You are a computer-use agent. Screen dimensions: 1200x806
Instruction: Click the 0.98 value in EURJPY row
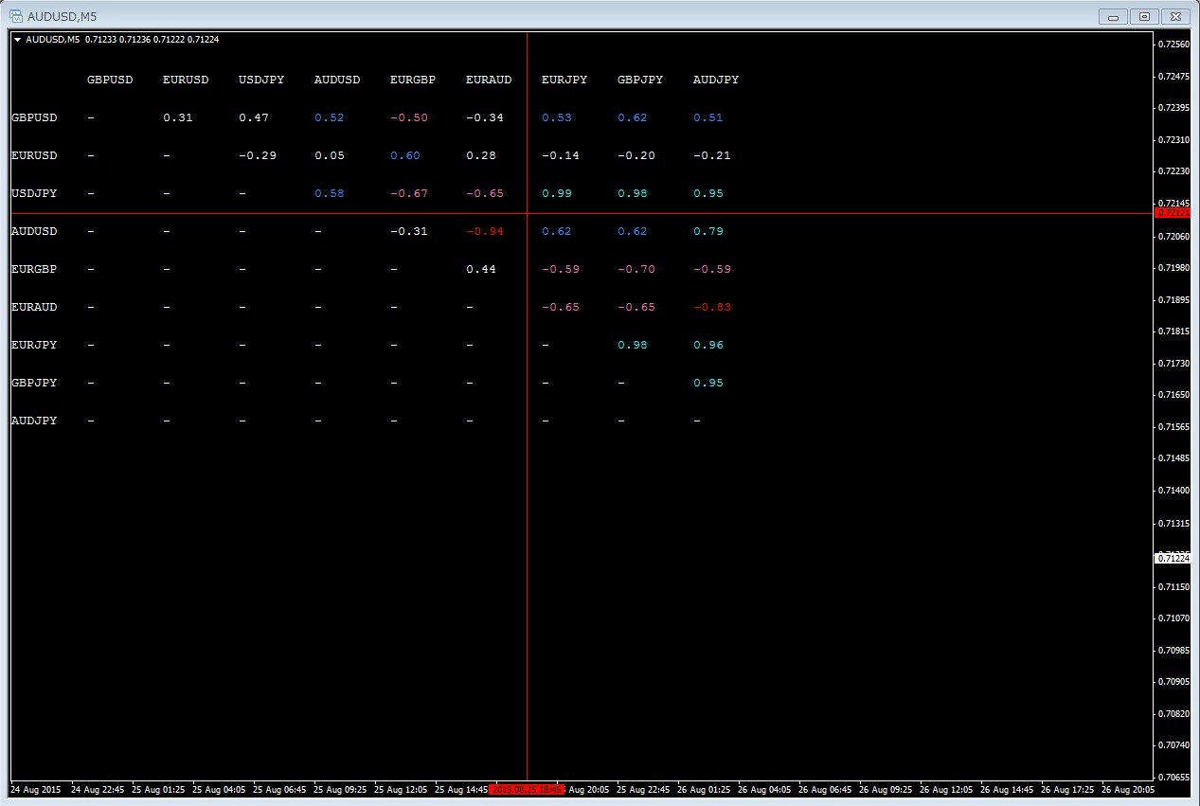coord(633,345)
